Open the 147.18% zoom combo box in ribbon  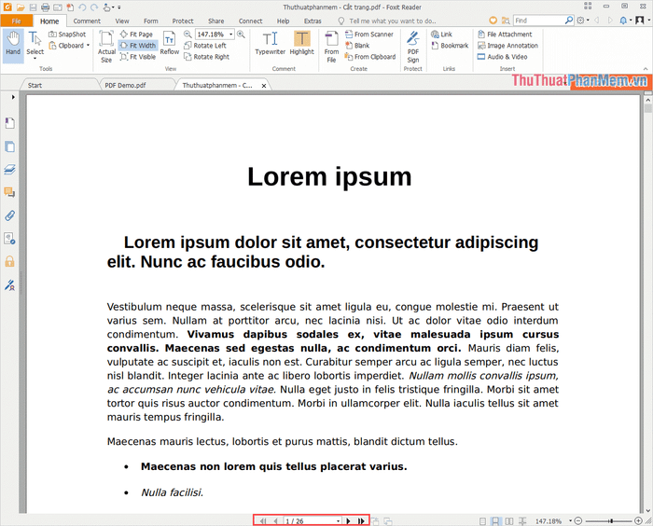[x=215, y=35]
